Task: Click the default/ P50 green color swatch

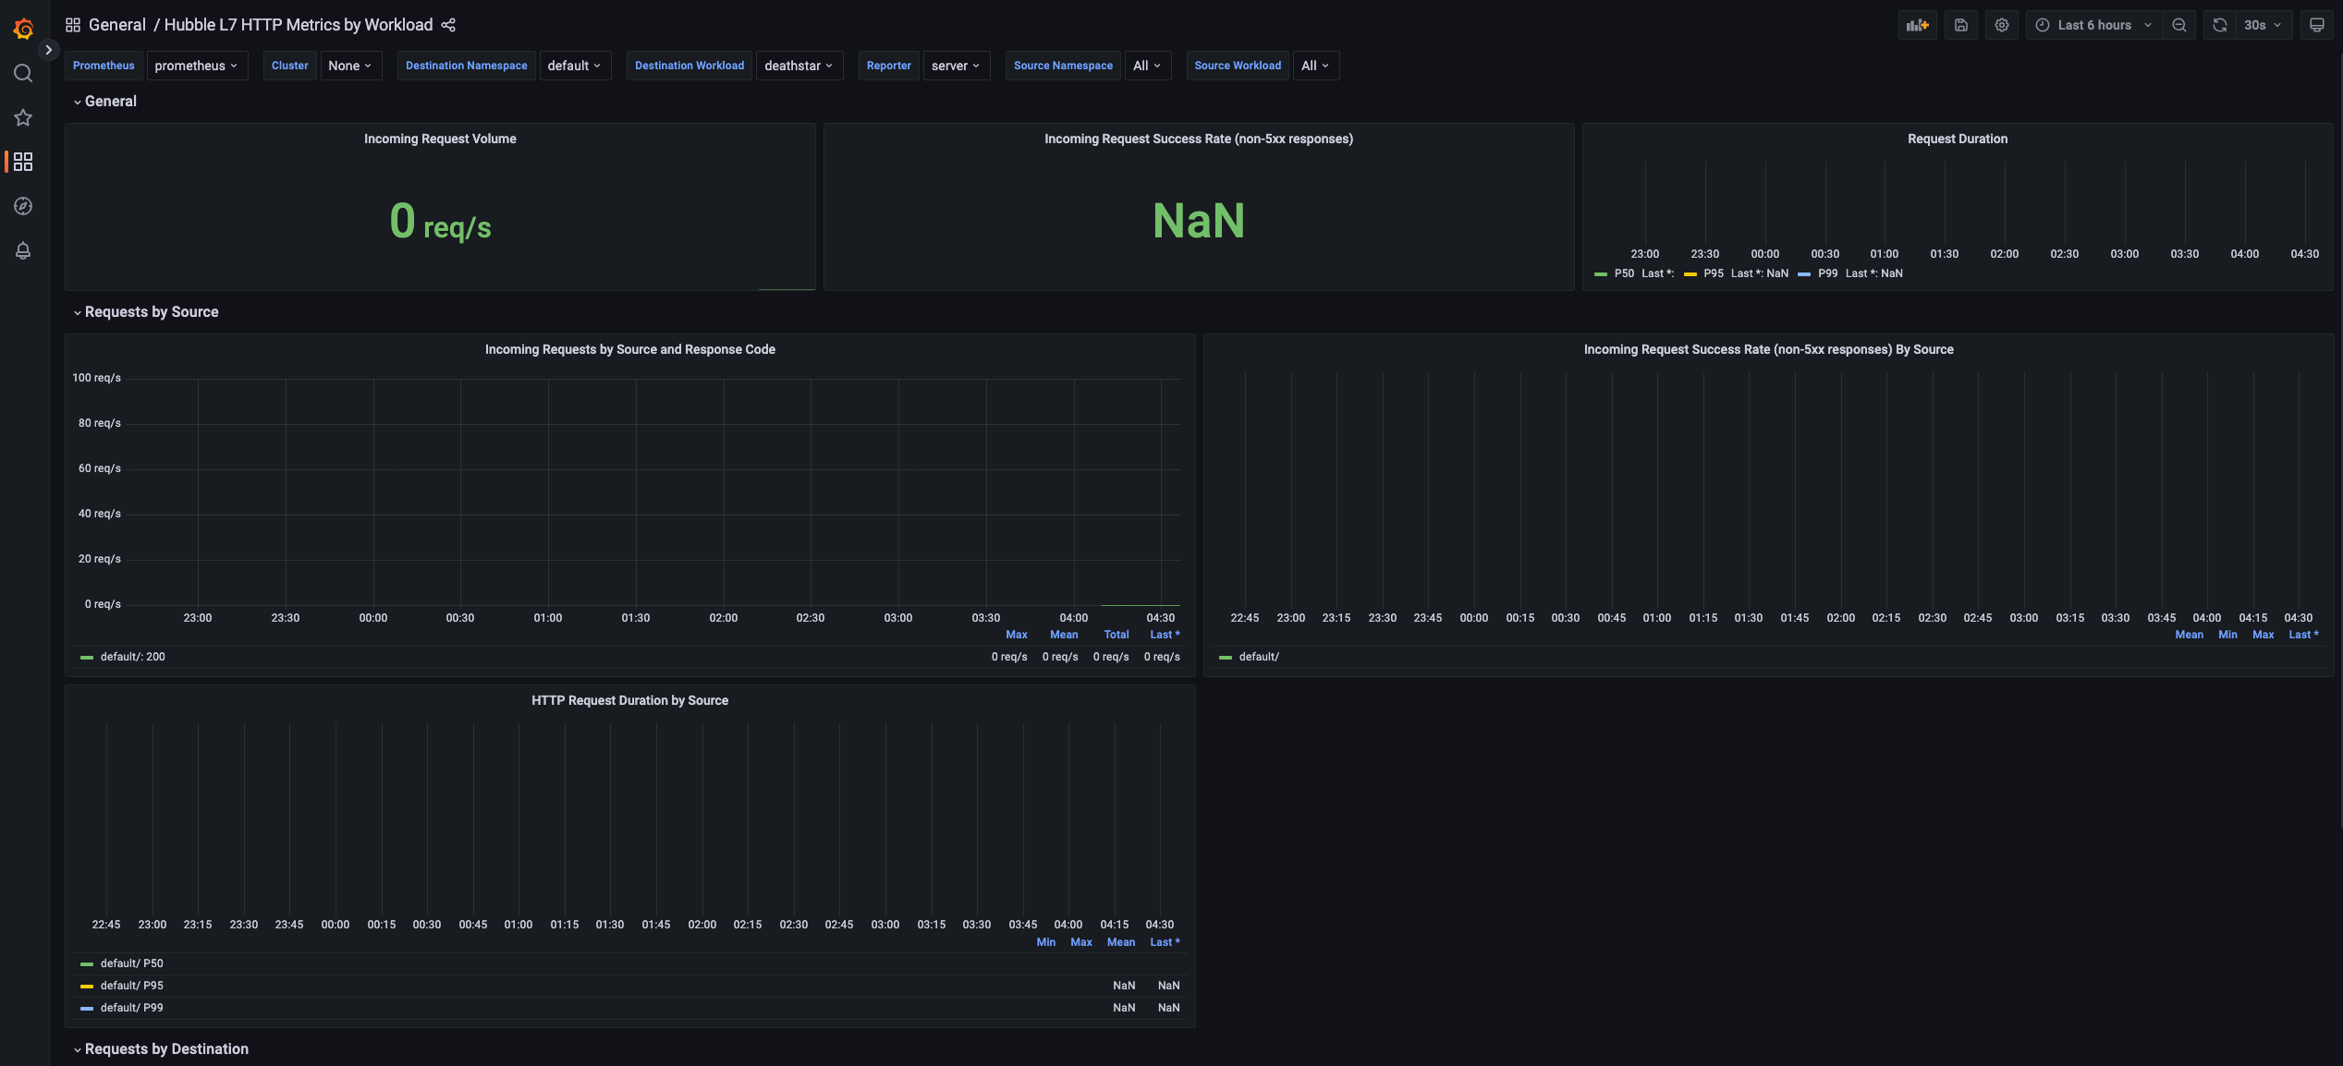Action: point(87,963)
